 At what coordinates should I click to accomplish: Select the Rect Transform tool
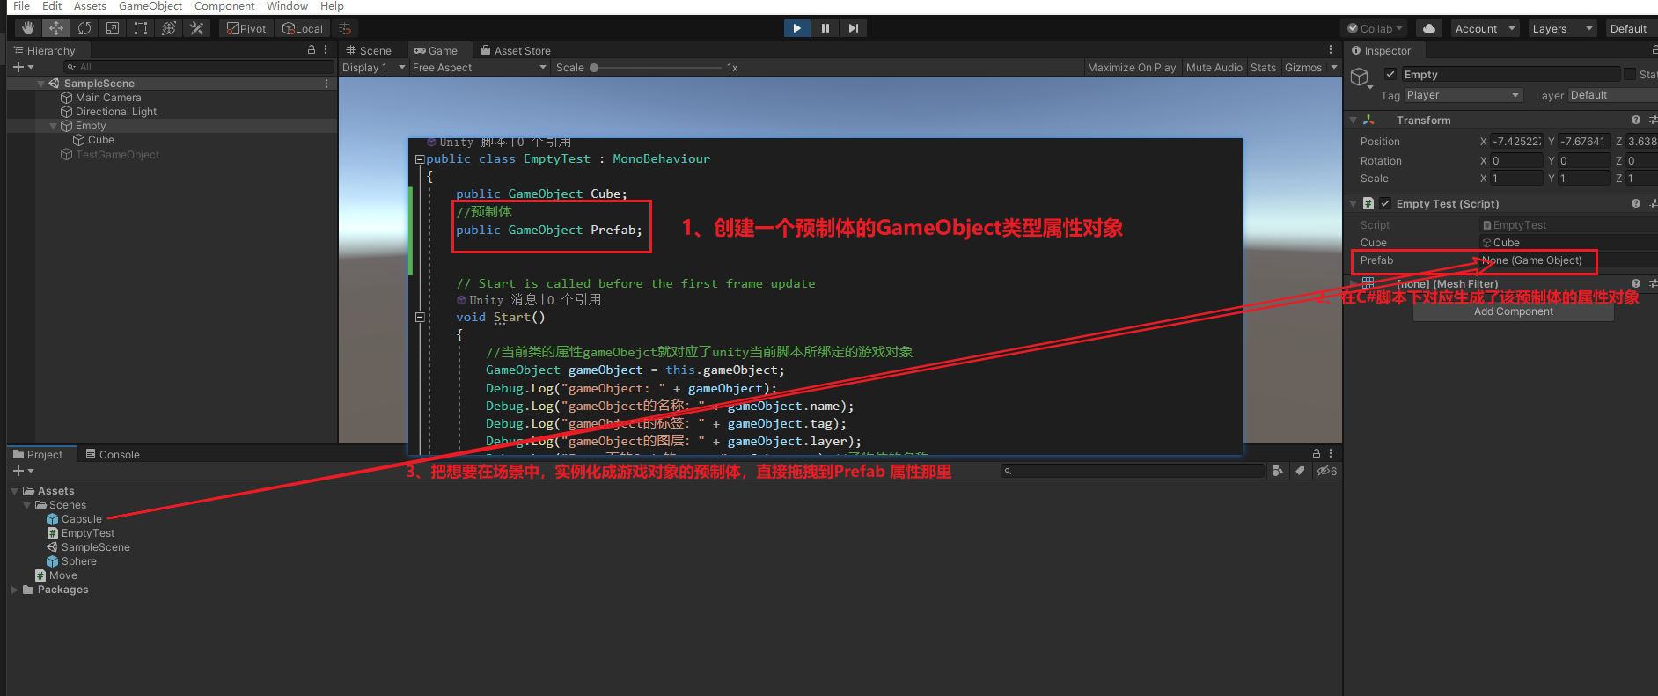pyautogui.click(x=141, y=28)
